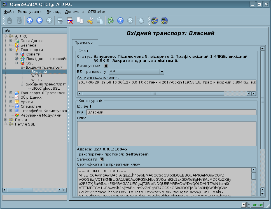Viewport: 271px width, 209px height.
Task: Click the Up navigation arrow in toolbar
Action: 30,20
